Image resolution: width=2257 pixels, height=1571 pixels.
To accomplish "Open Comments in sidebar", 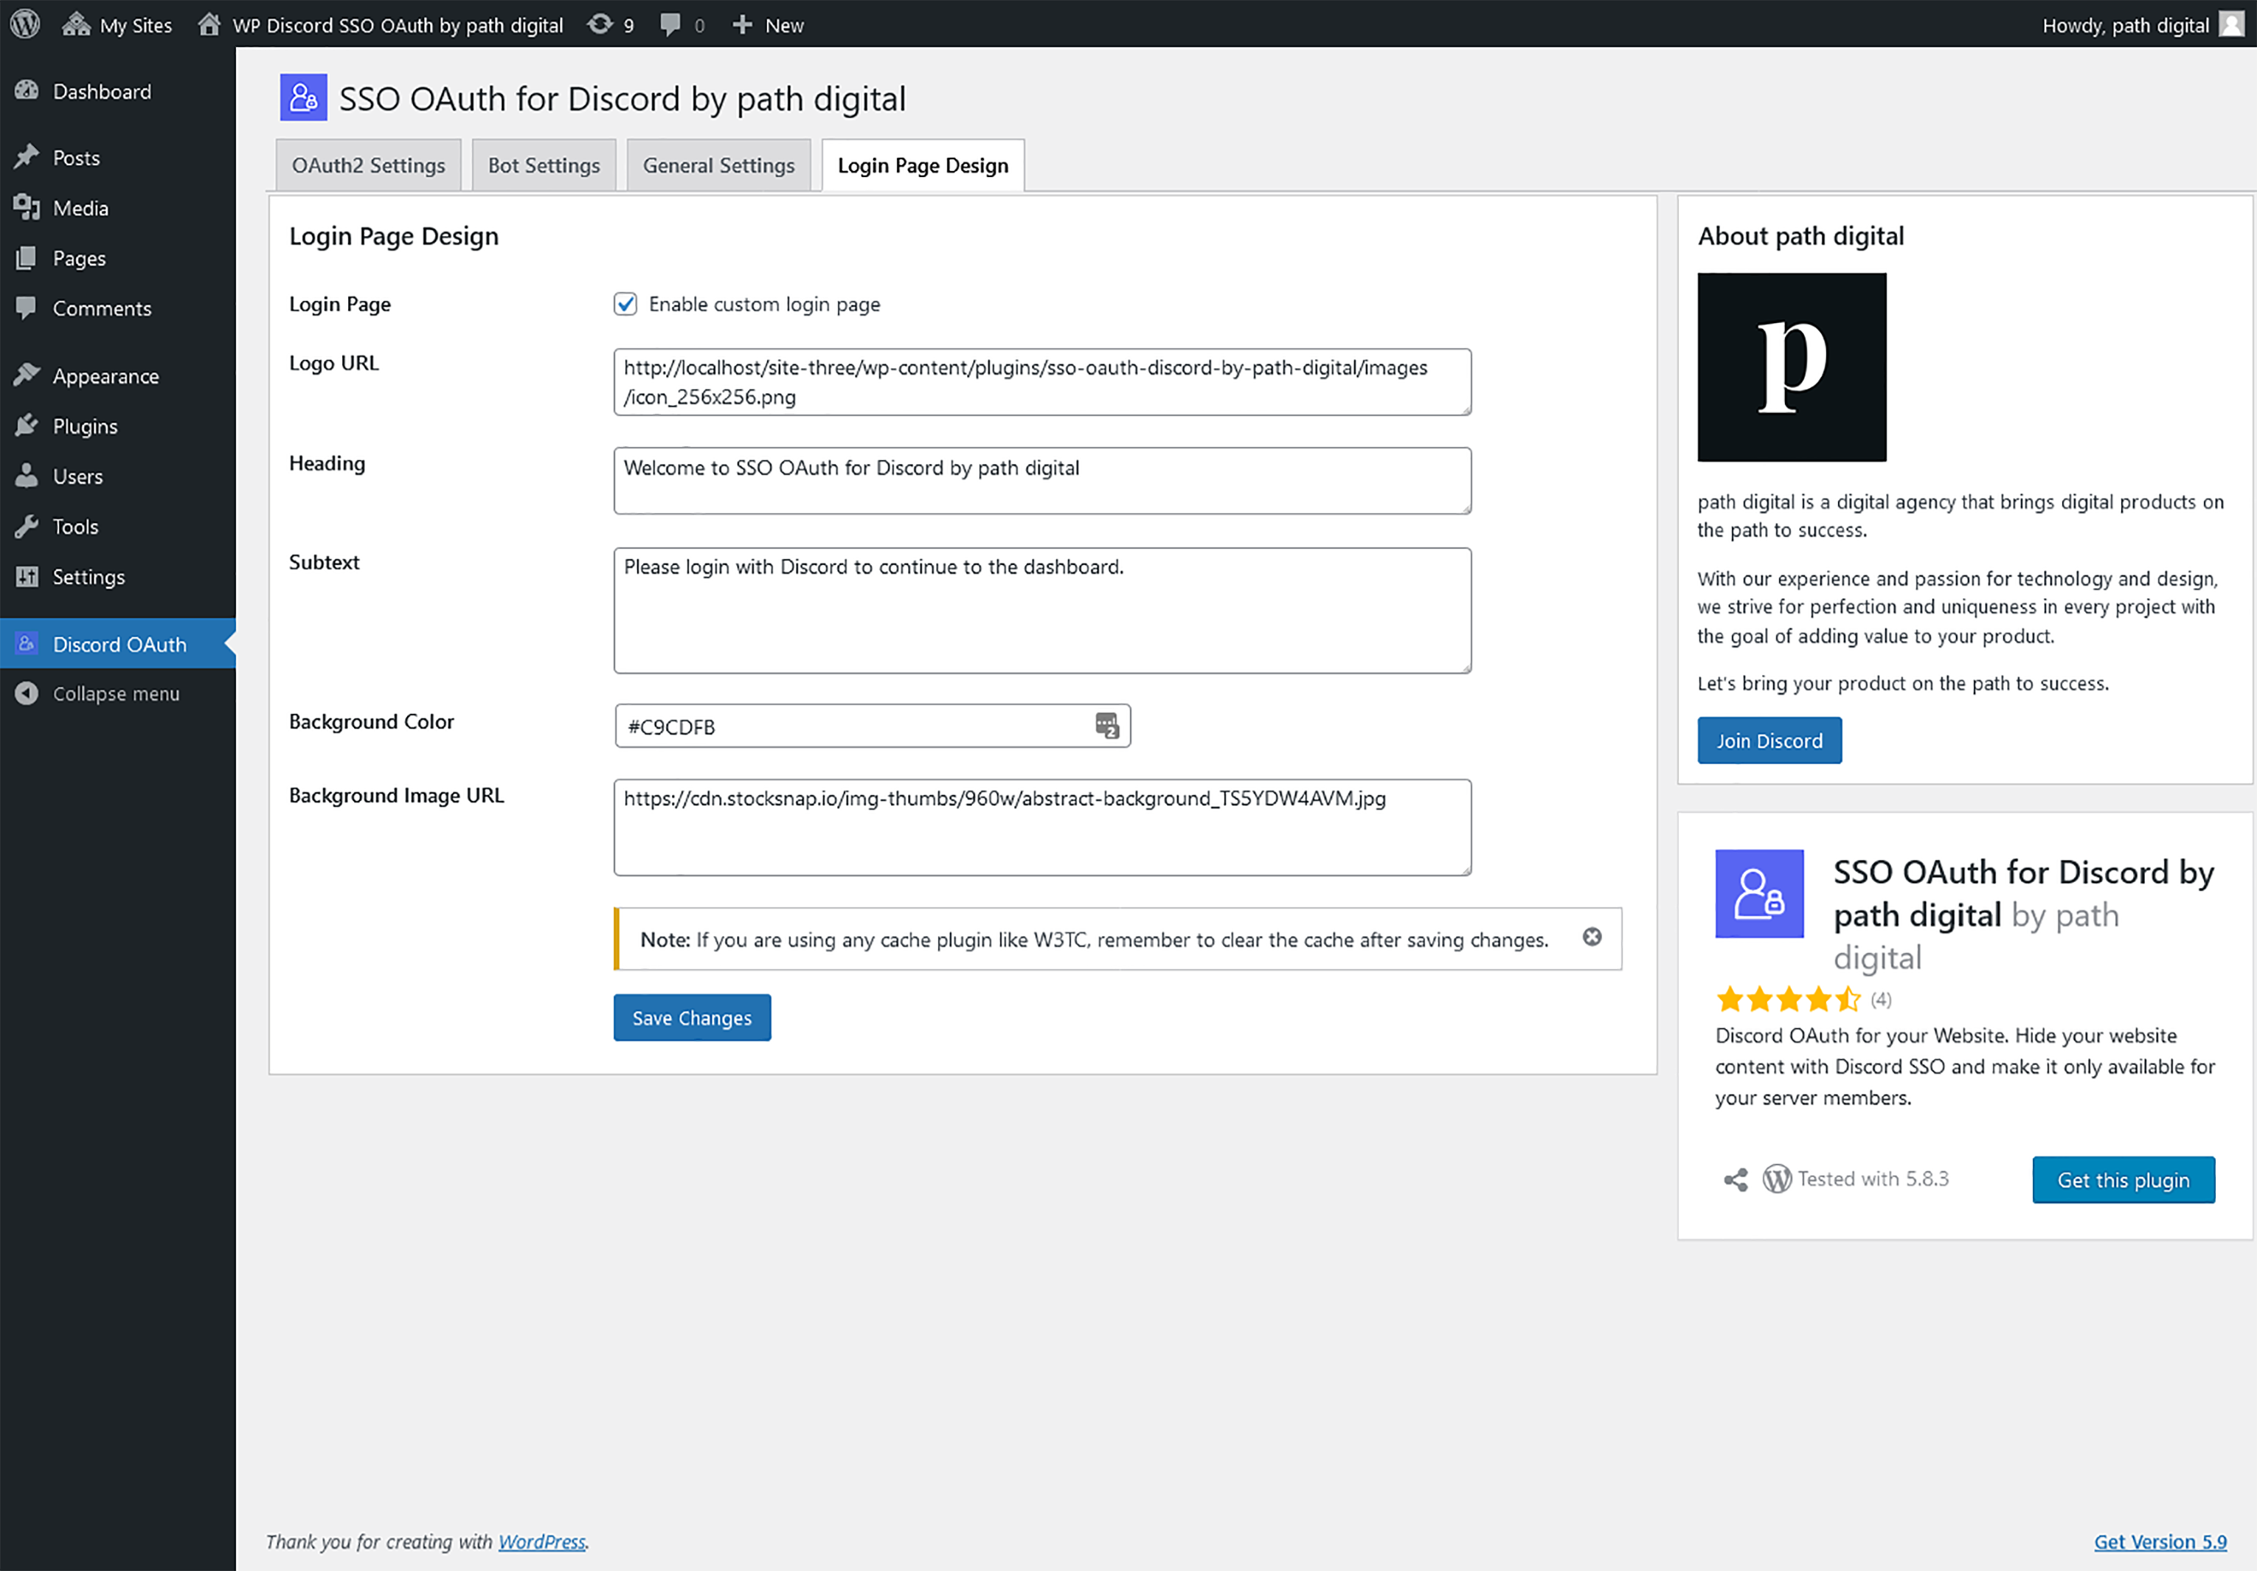I will click(x=118, y=308).
